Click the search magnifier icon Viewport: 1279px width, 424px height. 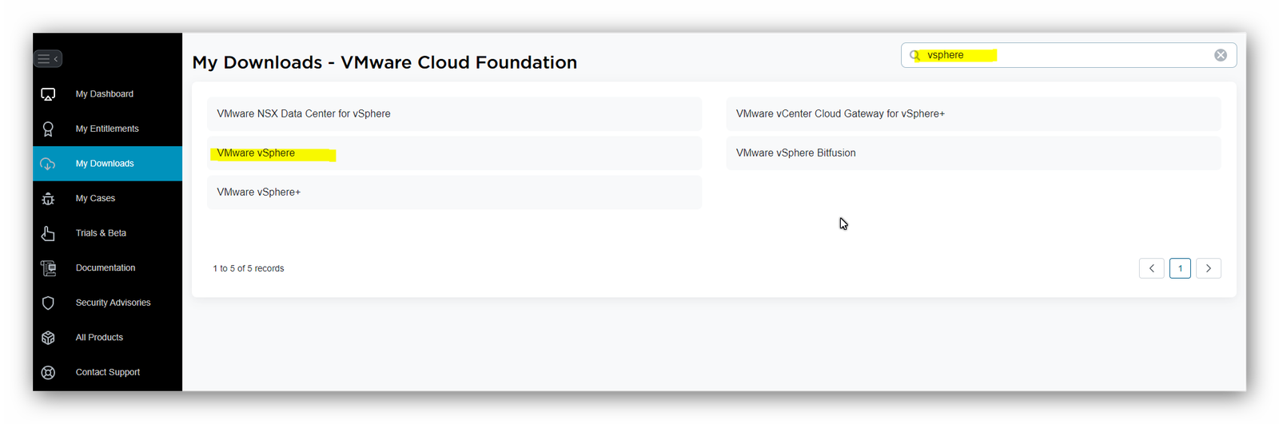[915, 55]
